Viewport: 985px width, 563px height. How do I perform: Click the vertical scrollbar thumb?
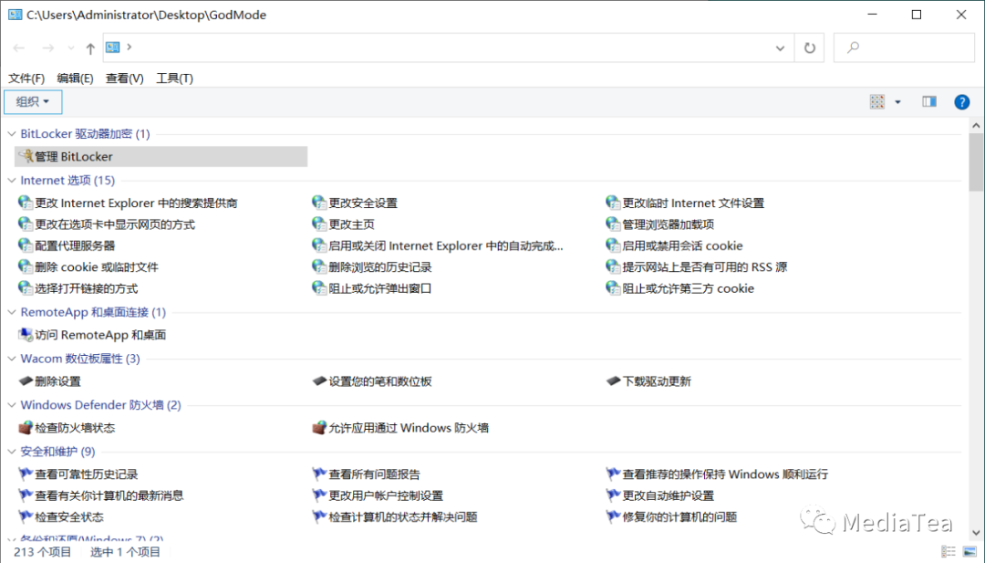point(976,162)
